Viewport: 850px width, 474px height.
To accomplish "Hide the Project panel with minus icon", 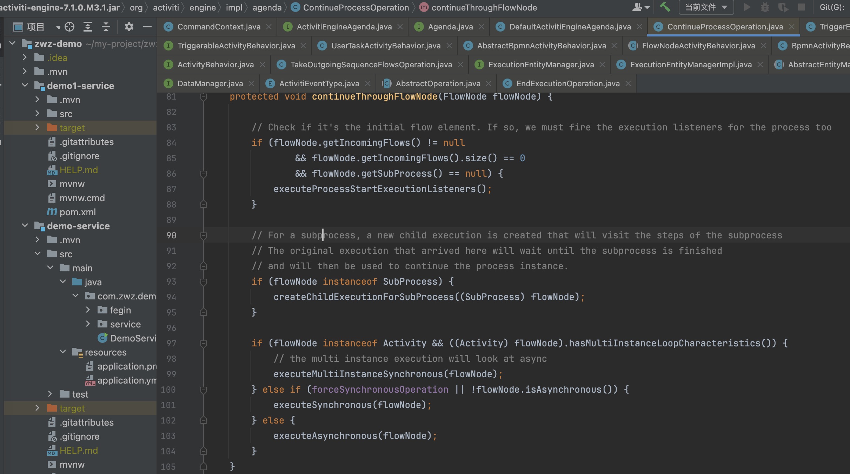I will point(147,27).
